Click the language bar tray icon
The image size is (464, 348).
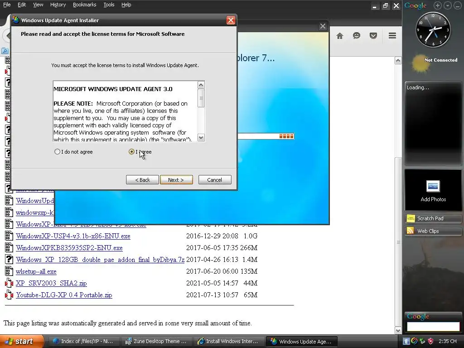[406, 341]
